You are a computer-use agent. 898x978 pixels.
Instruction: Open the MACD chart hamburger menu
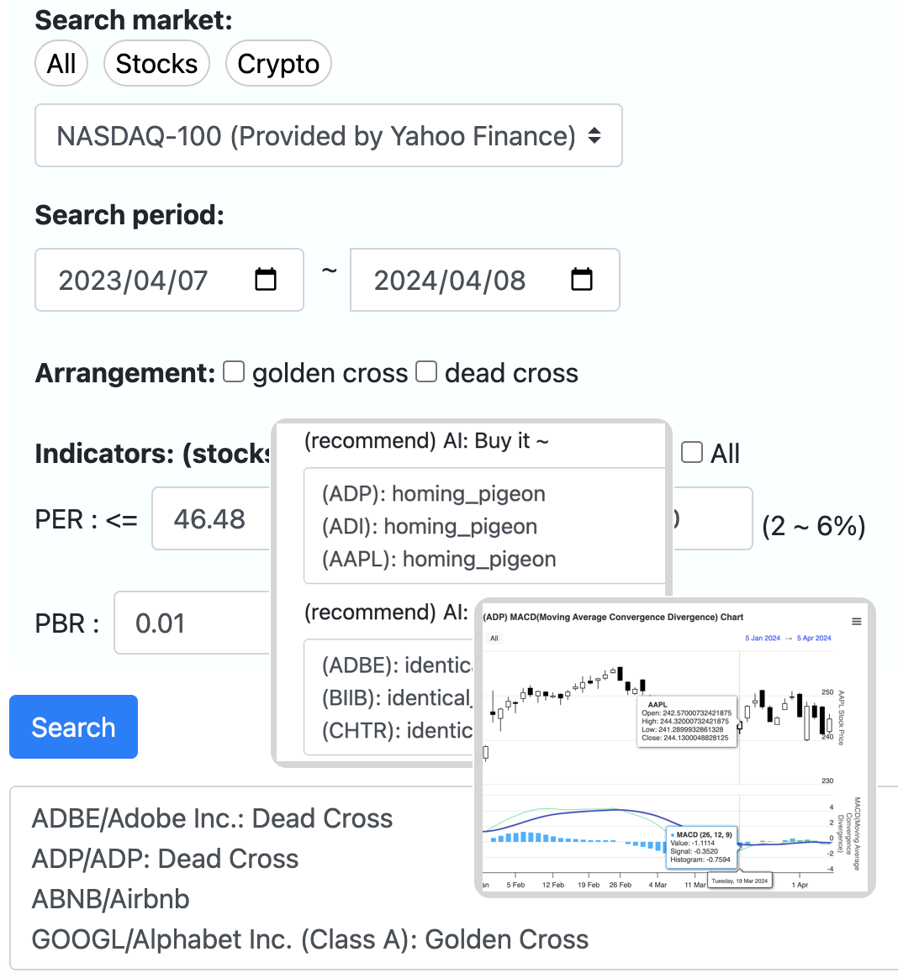coord(856,621)
